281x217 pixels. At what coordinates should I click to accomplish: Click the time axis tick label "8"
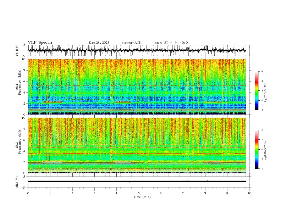pyautogui.click(x=205, y=193)
